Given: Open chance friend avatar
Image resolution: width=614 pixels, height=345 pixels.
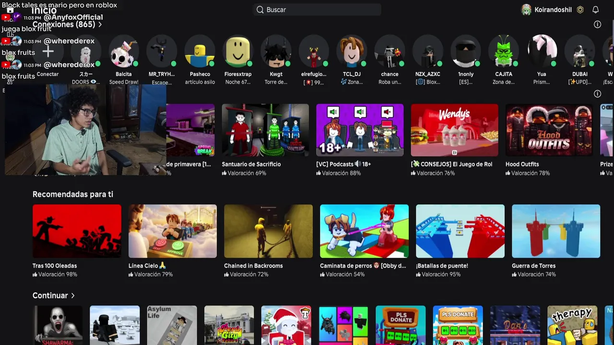Looking at the screenshot, I should (390, 51).
